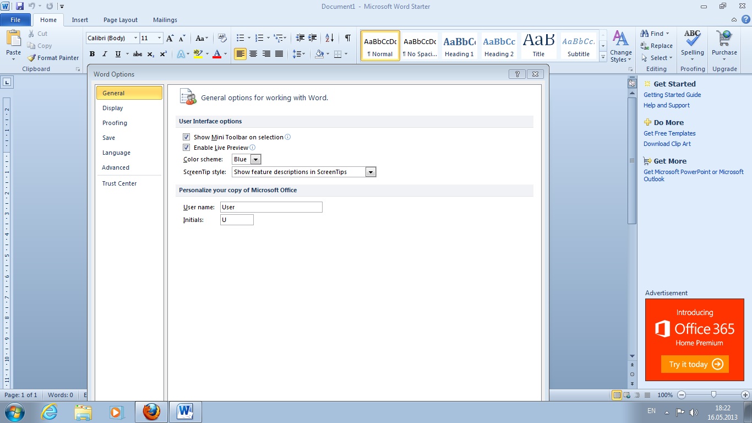
Task: Toggle Show Mini Toolbar on selection checkbox
Action: click(186, 137)
